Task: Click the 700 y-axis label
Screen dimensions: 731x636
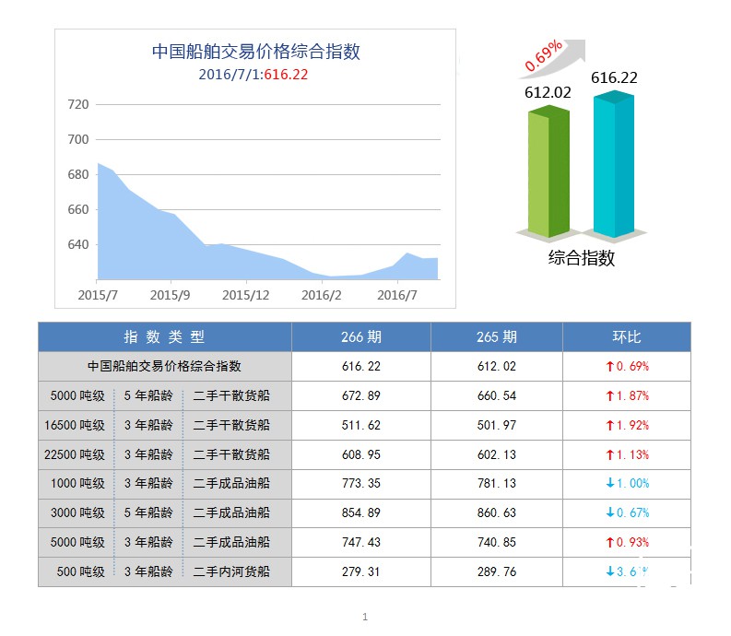Action: [x=77, y=139]
